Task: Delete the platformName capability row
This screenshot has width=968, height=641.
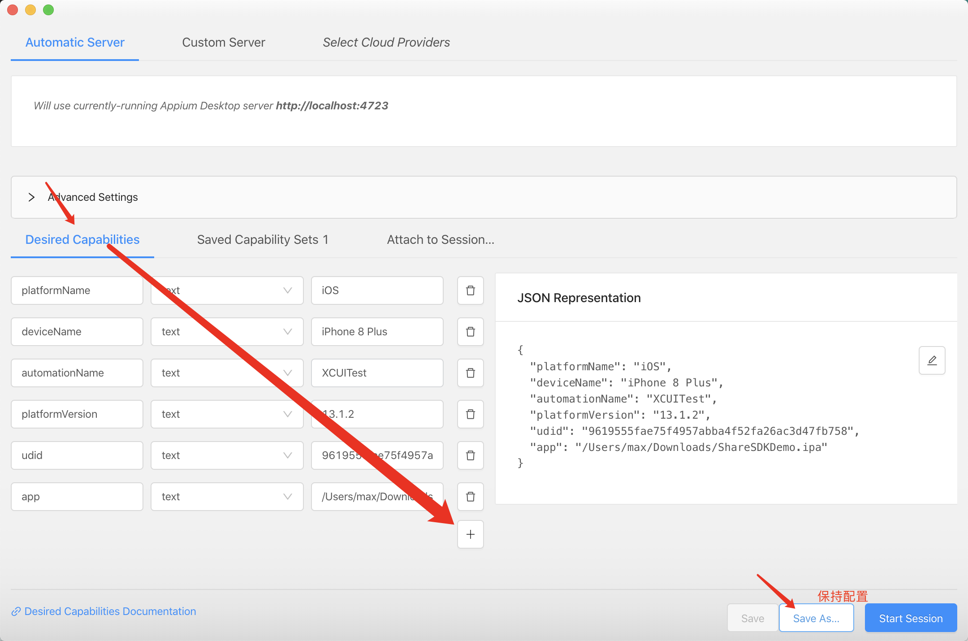Action: pos(470,290)
